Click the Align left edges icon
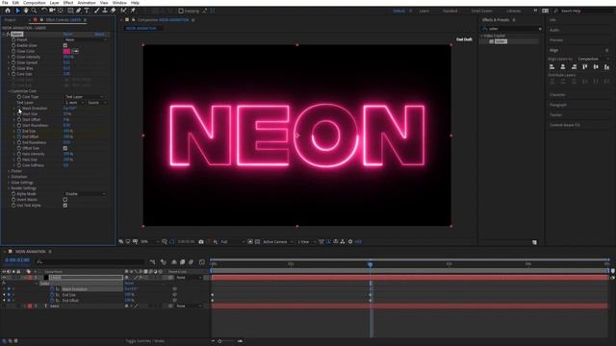This screenshot has width=616, height=346. 552,67
